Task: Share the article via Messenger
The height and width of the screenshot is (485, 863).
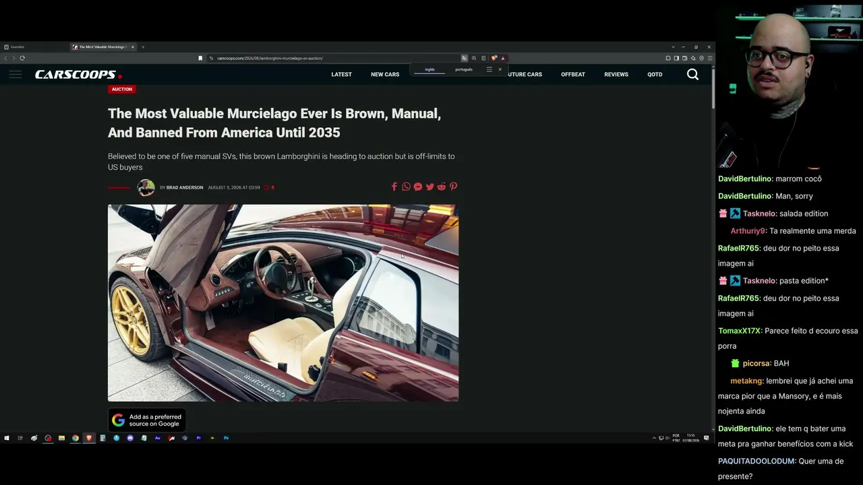Action: (418, 187)
